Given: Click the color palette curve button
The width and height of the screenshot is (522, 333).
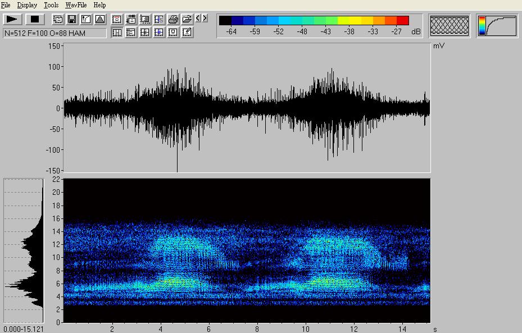Looking at the screenshot, I should point(497,26).
